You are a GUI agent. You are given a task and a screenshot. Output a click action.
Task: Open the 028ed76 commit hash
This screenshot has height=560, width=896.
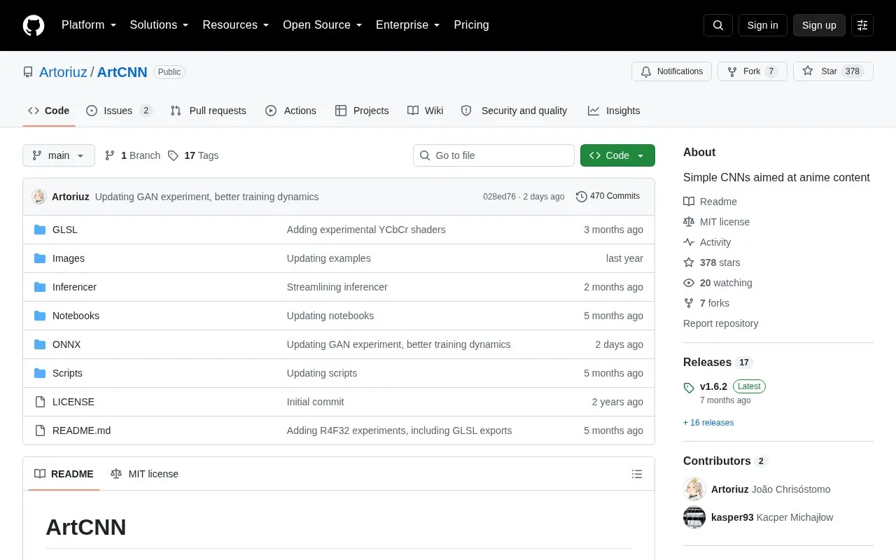click(499, 197)
